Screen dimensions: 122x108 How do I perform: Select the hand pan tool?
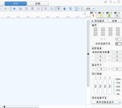pos(64,9)
